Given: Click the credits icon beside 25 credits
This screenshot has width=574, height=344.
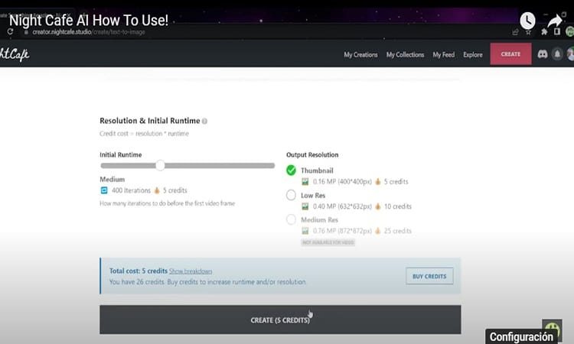Looking at the screenshot, I should click(x=378, y=231).
